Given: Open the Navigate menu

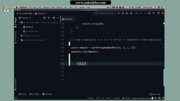Looking at the screenshot, I should coord(46,7).
